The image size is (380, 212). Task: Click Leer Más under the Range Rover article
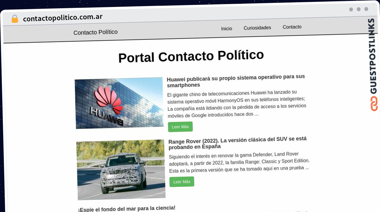(x=182, y=182)
